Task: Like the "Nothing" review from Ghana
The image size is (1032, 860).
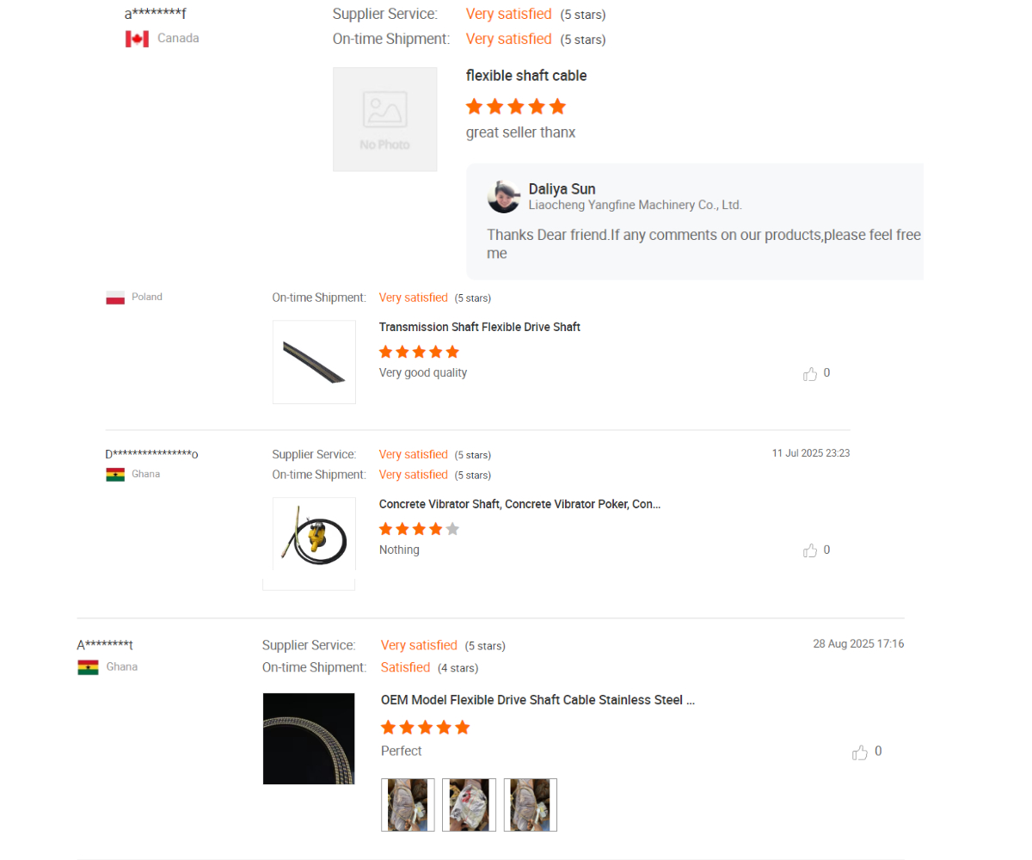Action: click(810, 550)
